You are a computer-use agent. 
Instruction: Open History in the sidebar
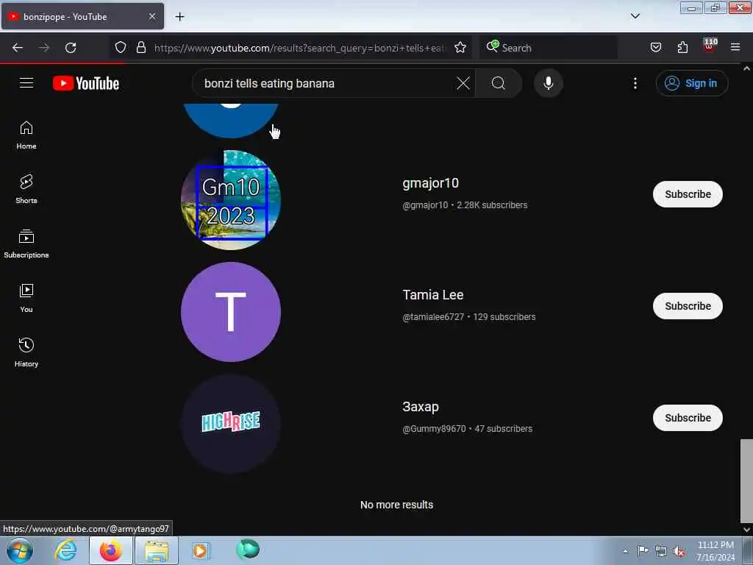(x=26, y=352)
